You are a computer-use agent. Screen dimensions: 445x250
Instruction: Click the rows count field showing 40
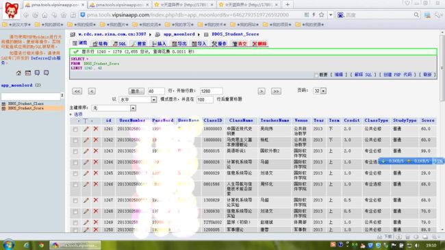156,91
